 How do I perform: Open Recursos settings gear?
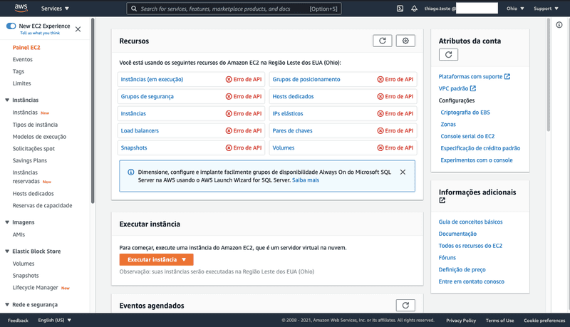tap(405, 41)
